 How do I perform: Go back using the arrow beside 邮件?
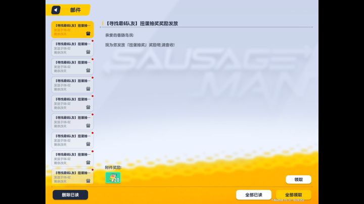click(x=56, y=10)
